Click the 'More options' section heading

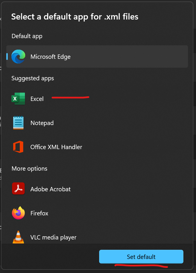29,169
